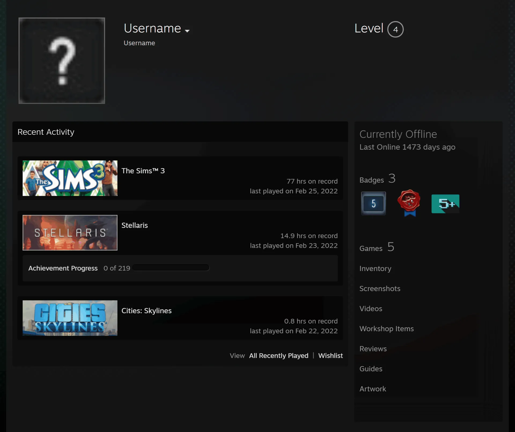Open Reviews

[373, 349]
